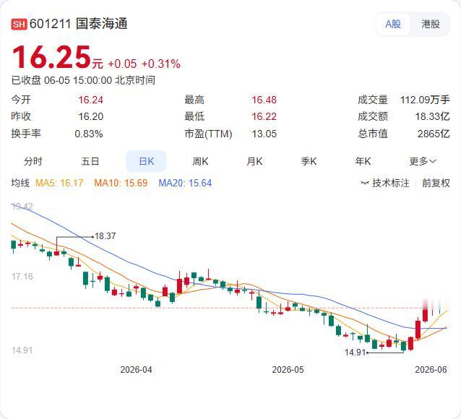Click the 17.16 price axis label
461x419 pixels.
pos(22,277)
